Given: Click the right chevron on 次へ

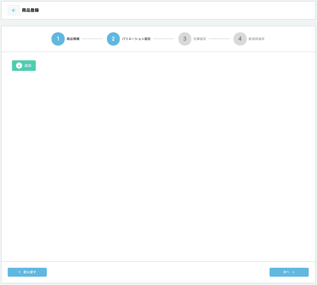Looking at the screenshot, I should click(x=293, y=272).
